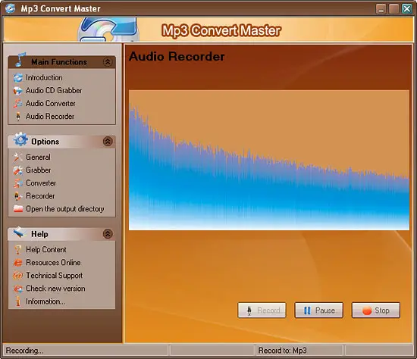
Task: Pause the current recording
Action: coord(319,310)
